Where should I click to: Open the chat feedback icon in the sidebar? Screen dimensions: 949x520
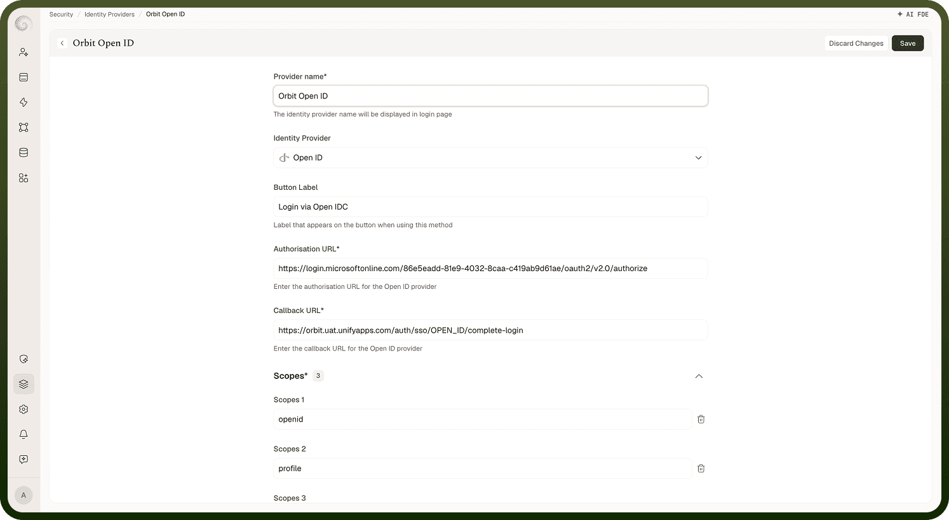[x=24, y=459]
